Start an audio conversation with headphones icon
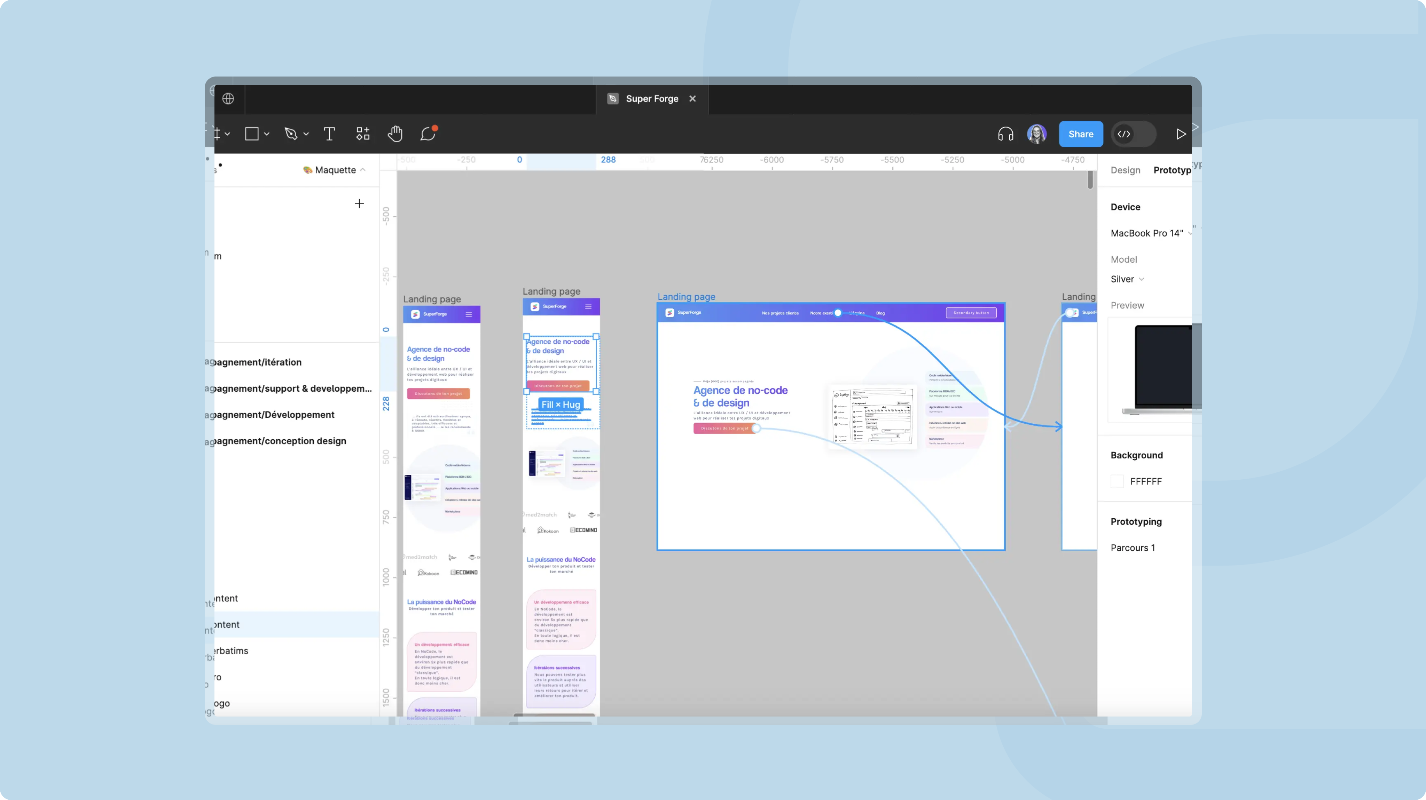The width and height of the screenshot is (1426, 800). 1006,134
